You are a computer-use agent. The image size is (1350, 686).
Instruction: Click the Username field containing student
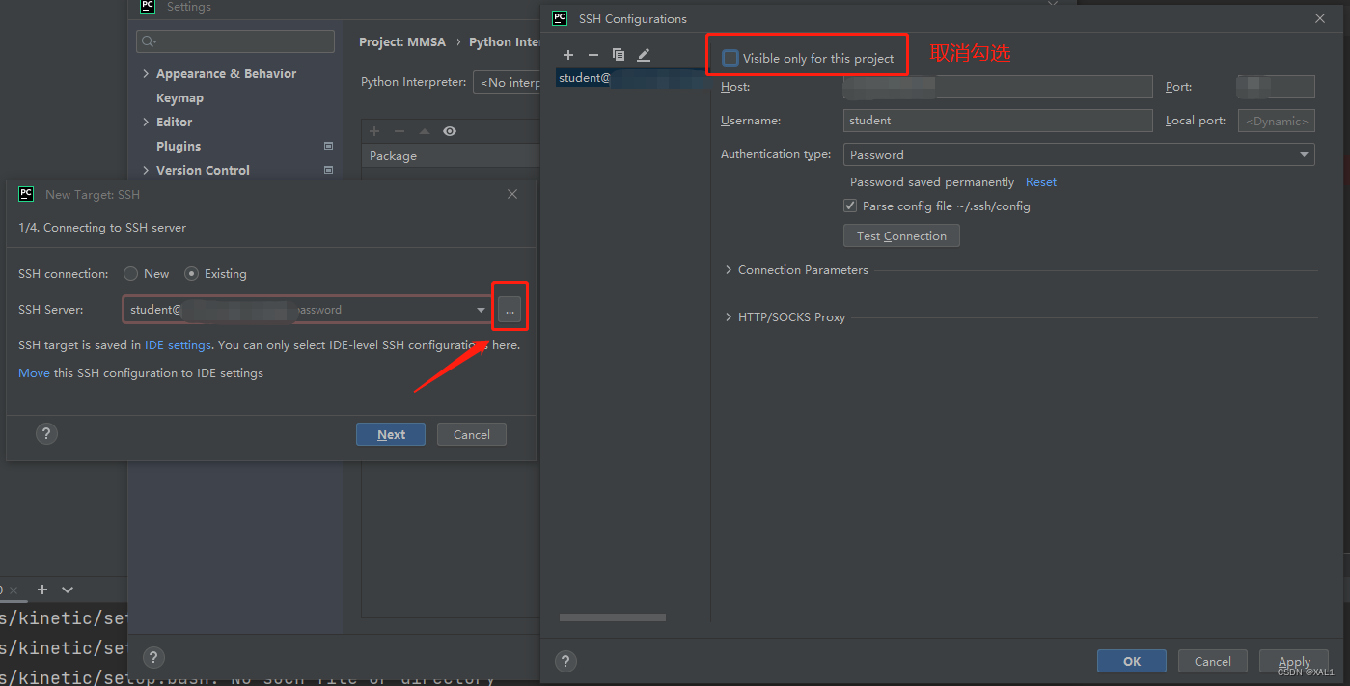tap(998, 121)
